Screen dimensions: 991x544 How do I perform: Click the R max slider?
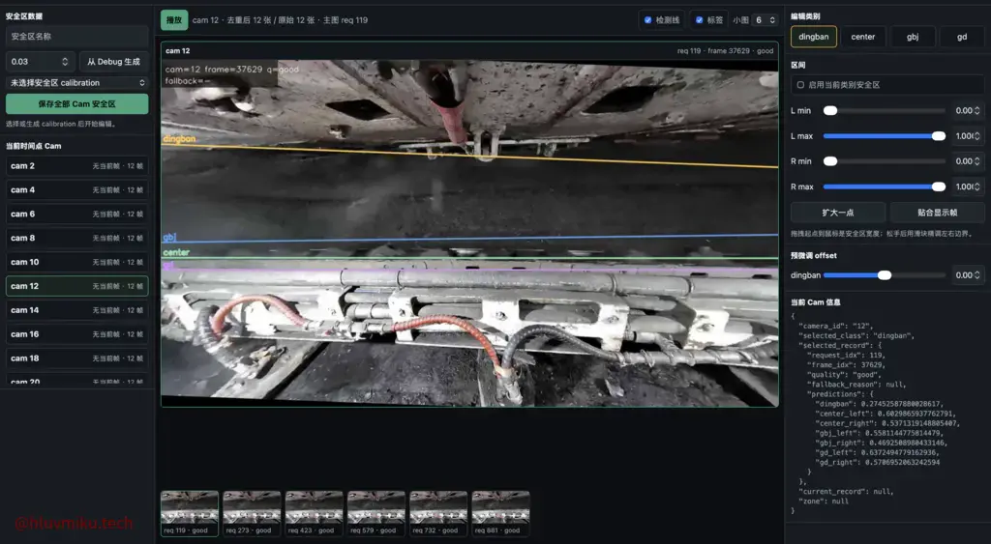885,186
